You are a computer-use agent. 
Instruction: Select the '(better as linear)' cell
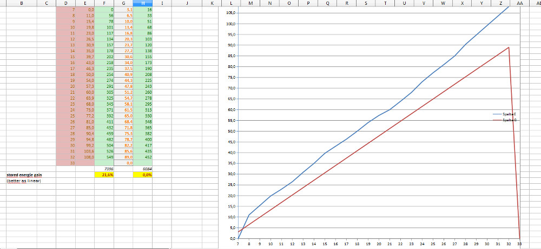coord(24,181)
